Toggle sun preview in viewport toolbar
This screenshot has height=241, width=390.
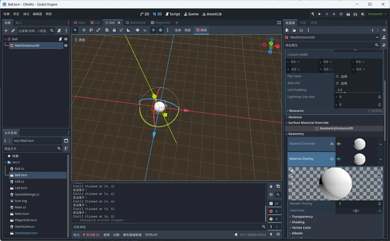pos(153,30)
